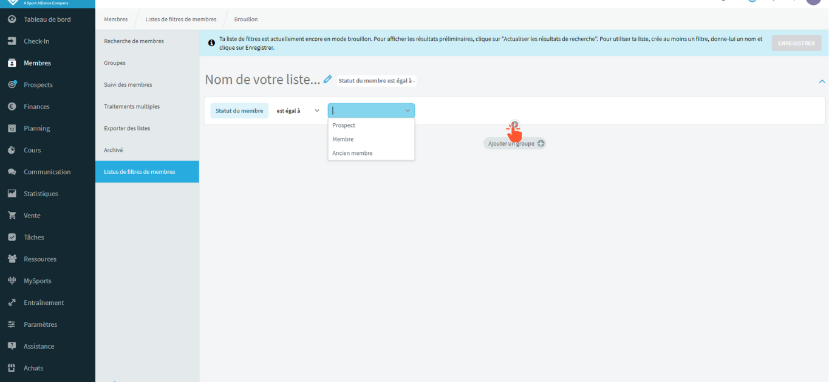Choose Membre from the status dropdown list

[x=371, y=139]
